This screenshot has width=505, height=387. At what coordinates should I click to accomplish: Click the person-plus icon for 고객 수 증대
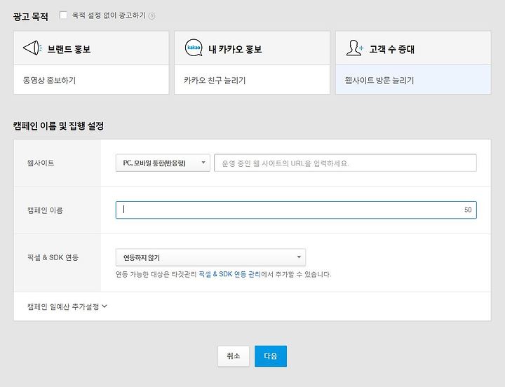(x=355, y=48)
